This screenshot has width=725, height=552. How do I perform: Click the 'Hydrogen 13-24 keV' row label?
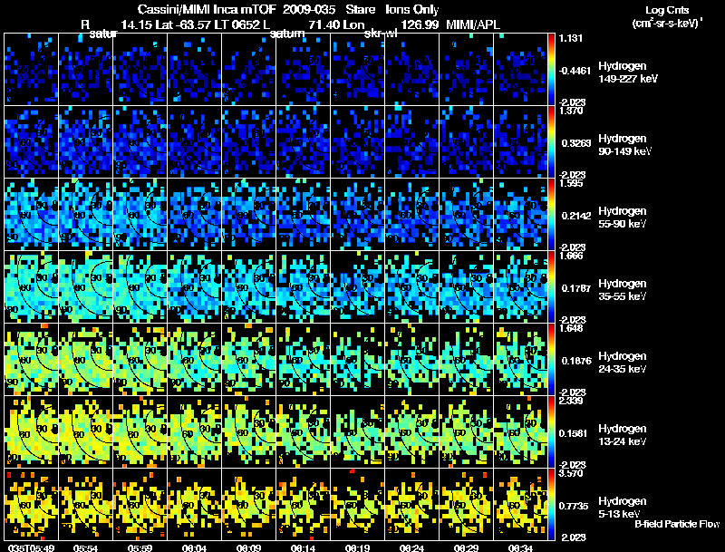[x=623, y=434]
